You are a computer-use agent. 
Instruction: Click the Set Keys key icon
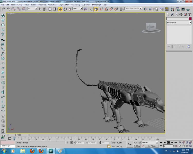(129, 145)
